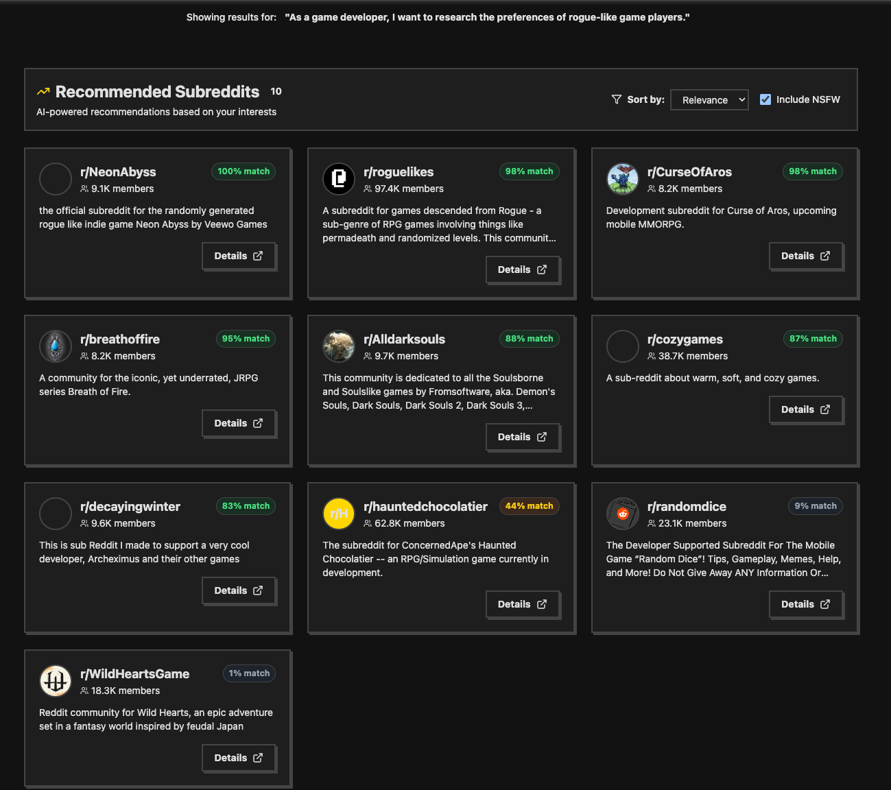Click the trending arrow icon by Recommended Subreddits

click(43, 92)
